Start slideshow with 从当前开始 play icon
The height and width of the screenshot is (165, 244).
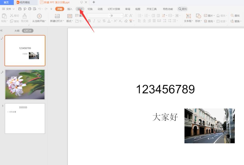[x=39, y=16]
